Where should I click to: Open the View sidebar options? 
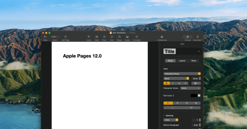point(45,37)
